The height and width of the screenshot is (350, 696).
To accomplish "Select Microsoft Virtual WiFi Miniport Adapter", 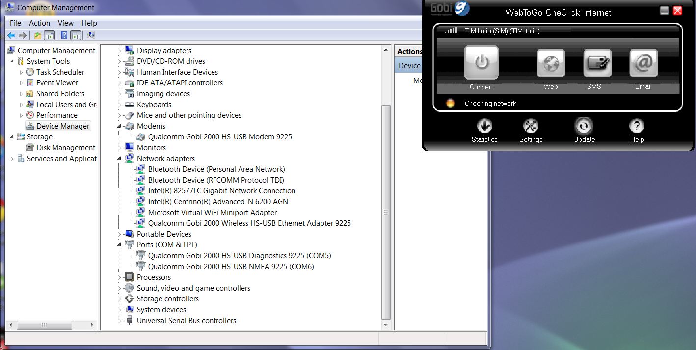I will (213, 213).
